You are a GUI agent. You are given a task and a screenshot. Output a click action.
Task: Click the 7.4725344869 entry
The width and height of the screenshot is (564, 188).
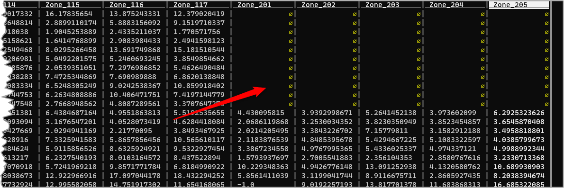click(71, 77)
